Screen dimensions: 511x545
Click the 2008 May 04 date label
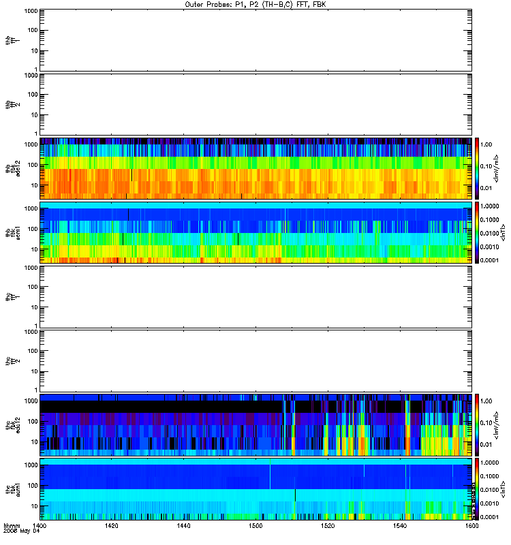click(22, 531)
